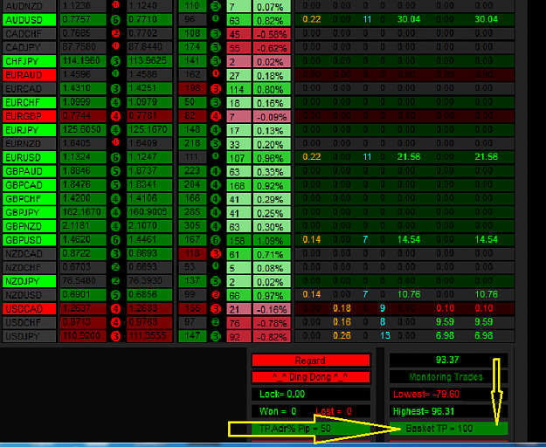Click the 1.09% cell in the GBPUSD row
Screen dimensions: 546x447
[x=272, y=240]
